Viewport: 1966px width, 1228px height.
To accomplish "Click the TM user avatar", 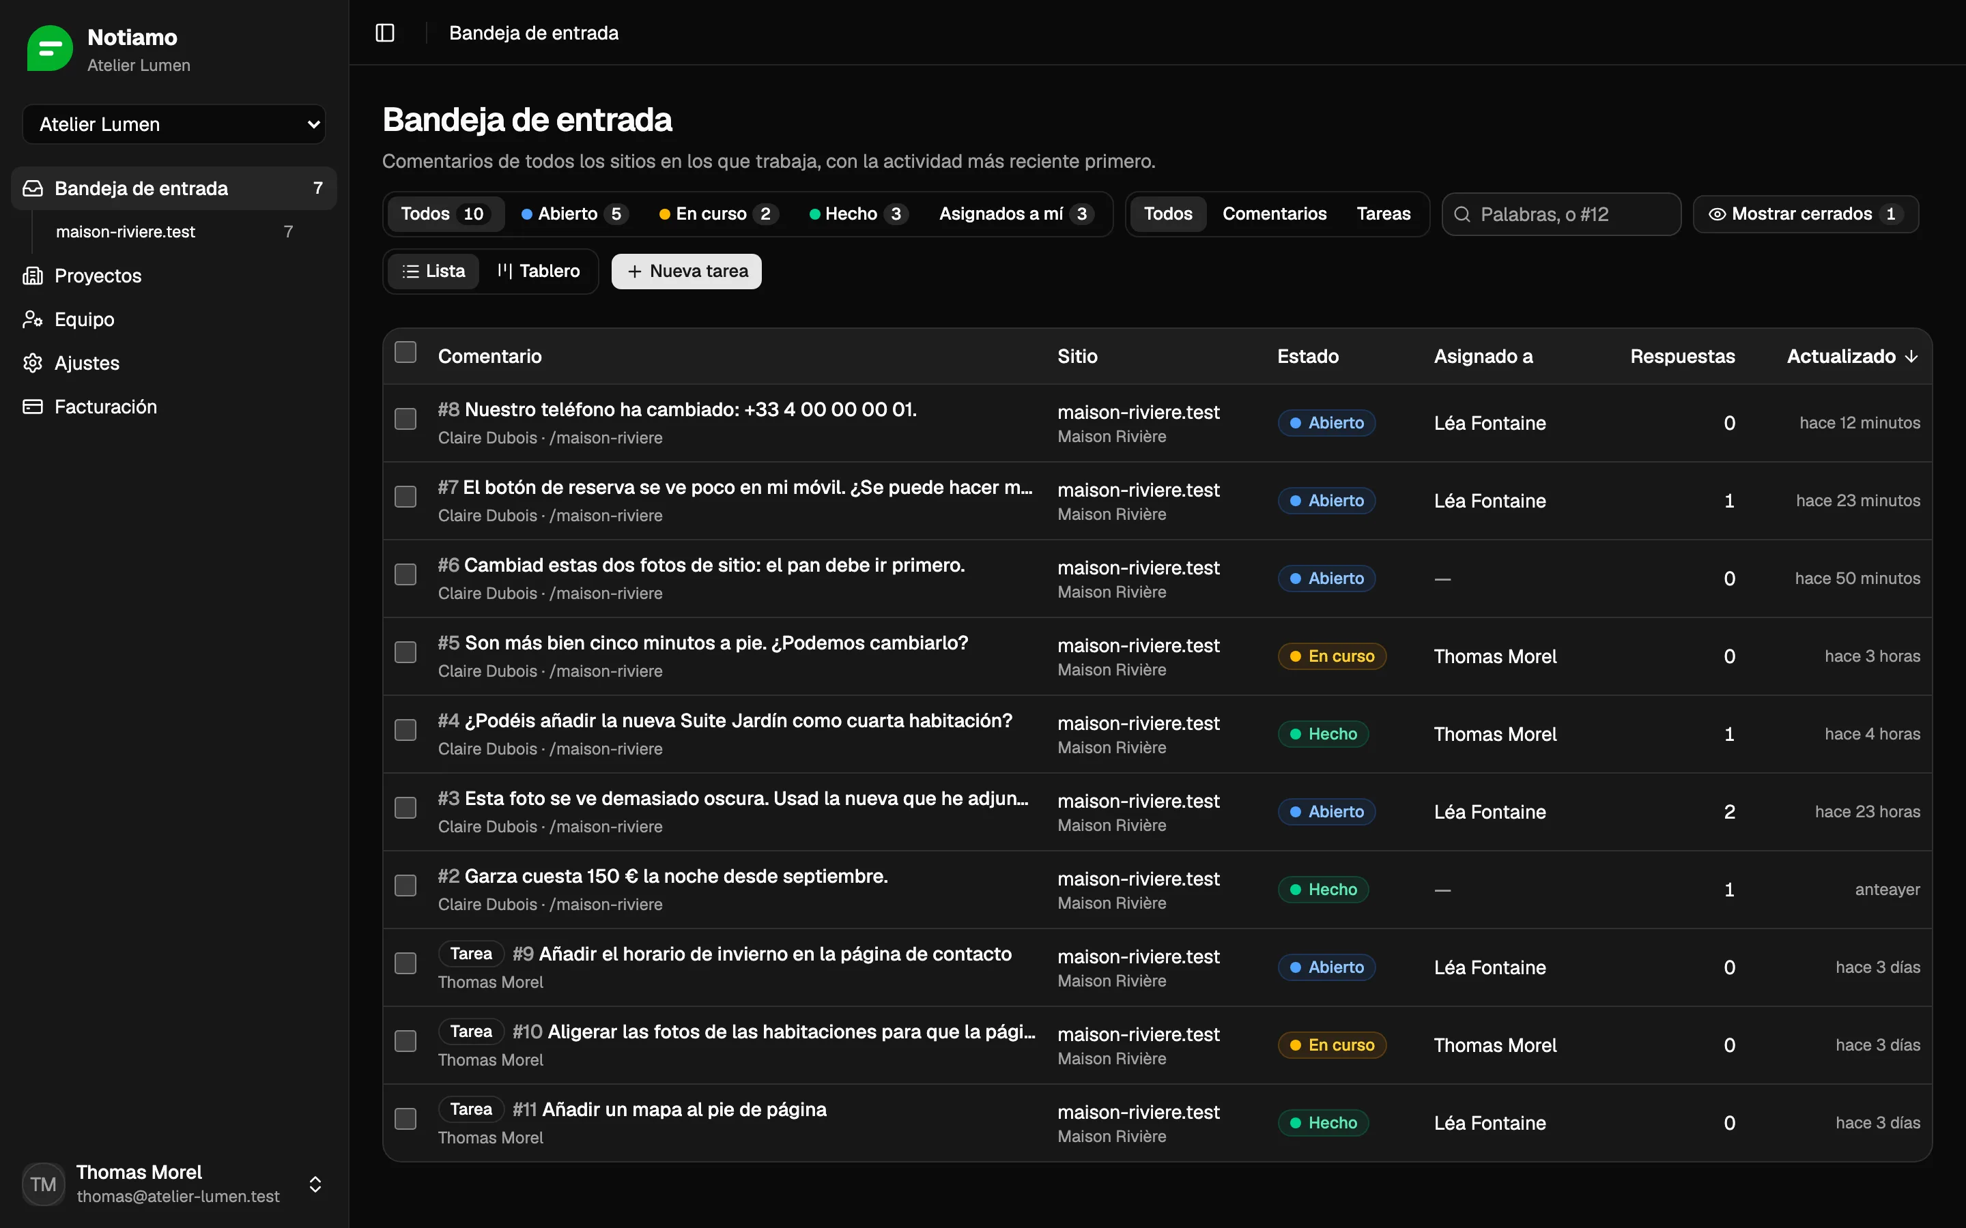I will [43, 1184].
